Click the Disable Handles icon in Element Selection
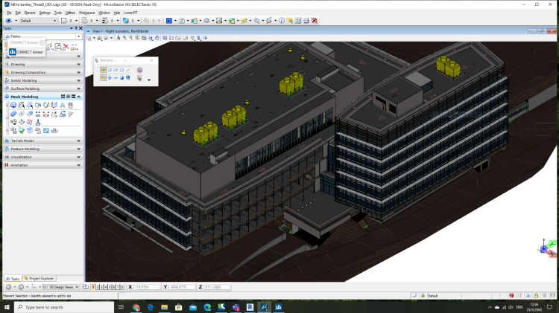 [x=139, y=70]
